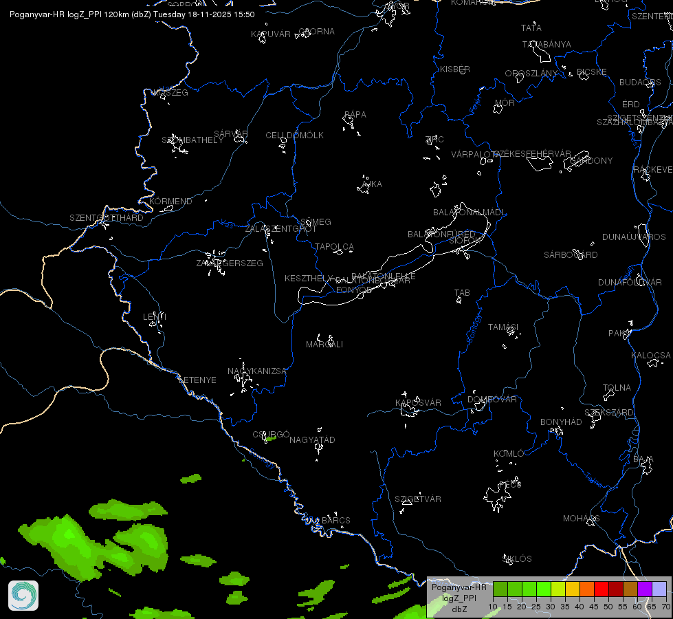673x619 pixels.
Task: Click the BONYHÁD label
Action: pyautogui.click(x=561, y=422)
